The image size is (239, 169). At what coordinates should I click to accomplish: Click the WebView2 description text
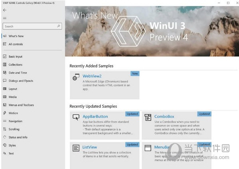coord(107,85)
